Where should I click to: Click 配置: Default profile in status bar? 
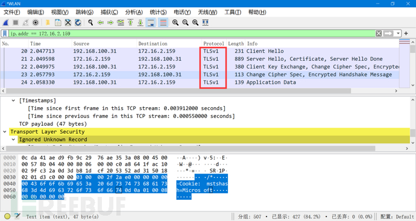click(397, 217)
